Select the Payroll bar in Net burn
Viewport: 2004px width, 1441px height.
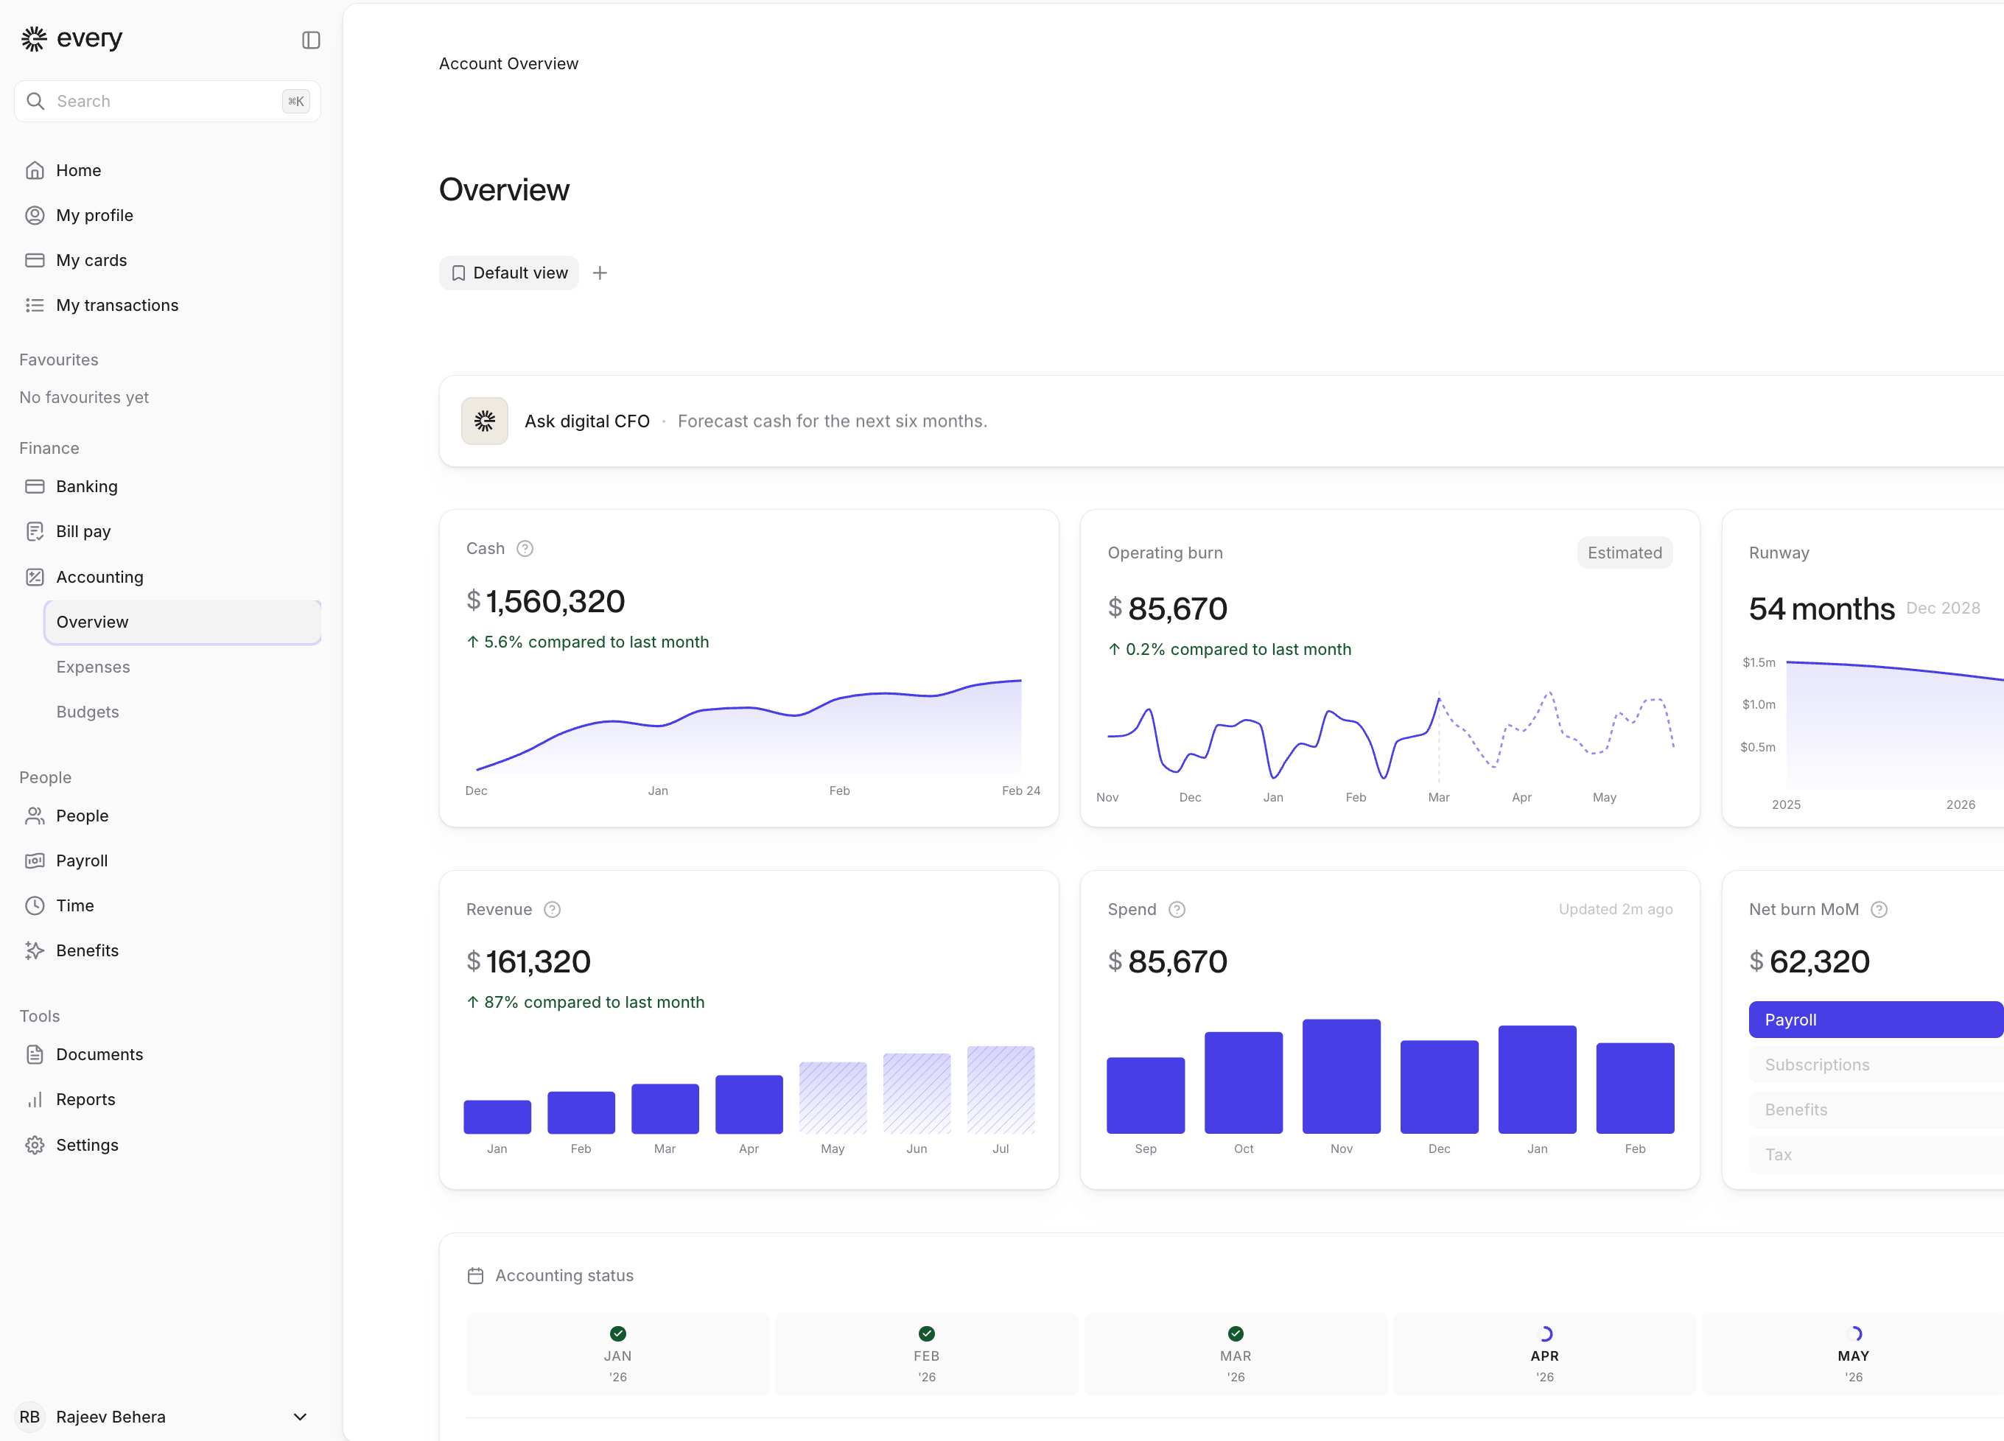1876,1020
